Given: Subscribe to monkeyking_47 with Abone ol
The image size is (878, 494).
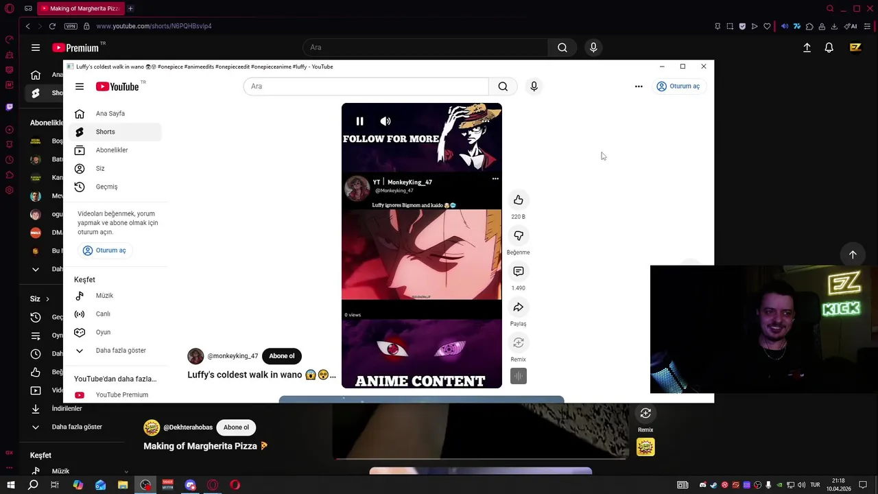Looking at the screenshot, I should 281,356.
